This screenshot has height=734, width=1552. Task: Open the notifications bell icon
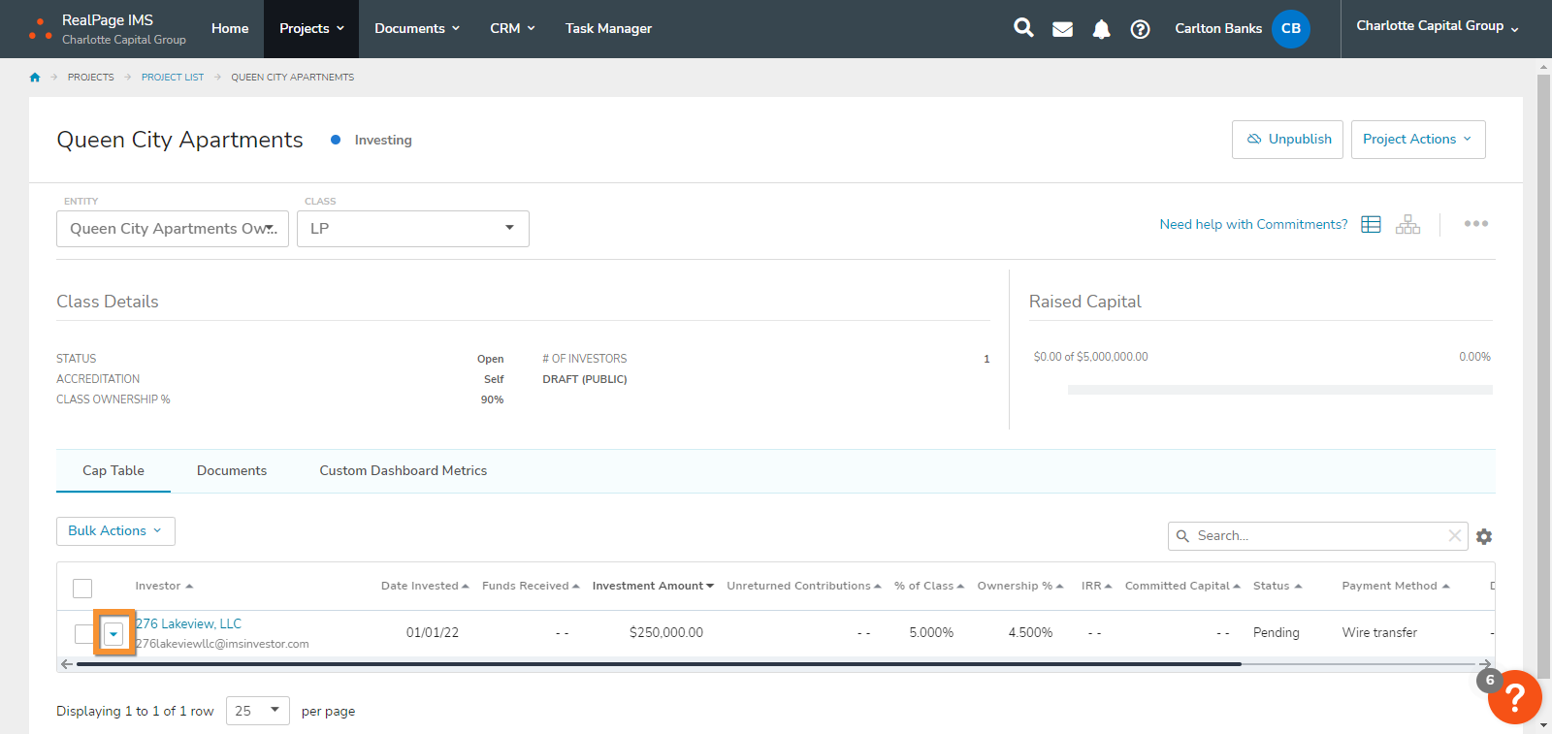click(x=1101, y=29)
